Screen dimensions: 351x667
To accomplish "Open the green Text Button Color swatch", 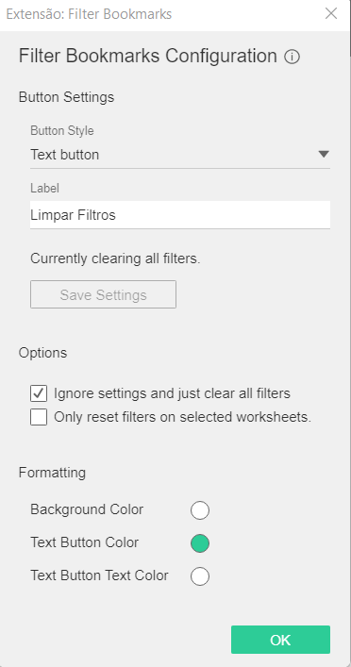I will pos(199,543).
